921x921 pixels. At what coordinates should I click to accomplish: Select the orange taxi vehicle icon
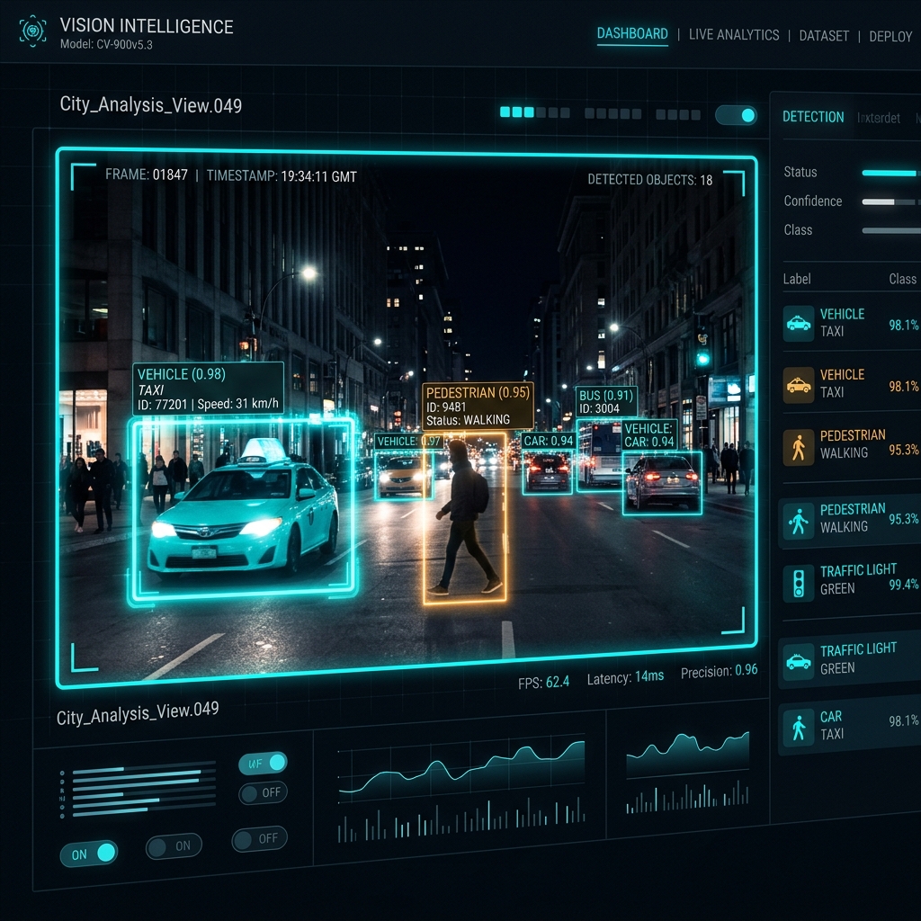[x=799, y=385]
